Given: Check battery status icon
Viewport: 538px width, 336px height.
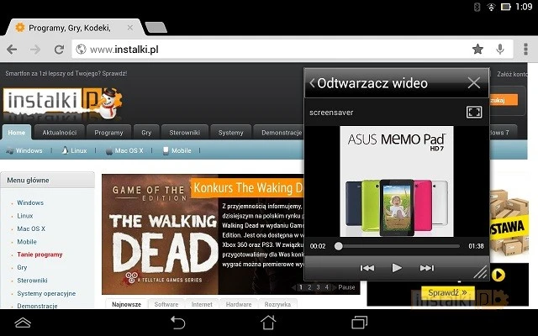Looking at the screenshot, I should [506, 7].
